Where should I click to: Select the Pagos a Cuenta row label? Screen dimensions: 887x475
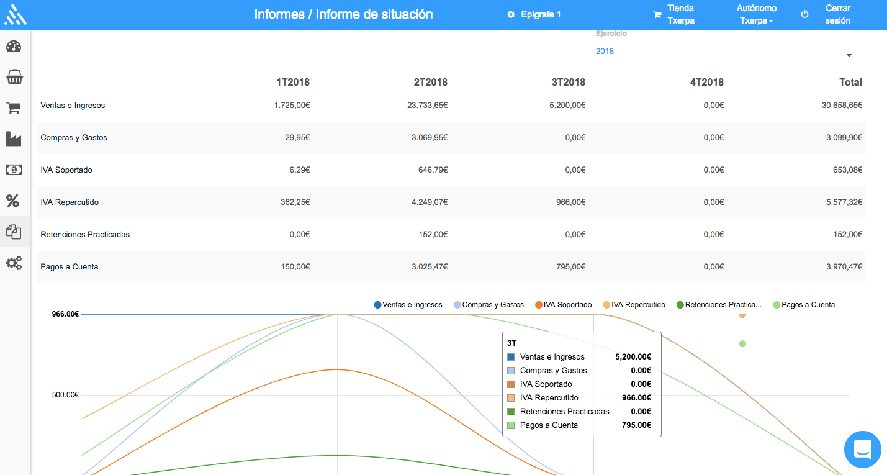[70, 267]
